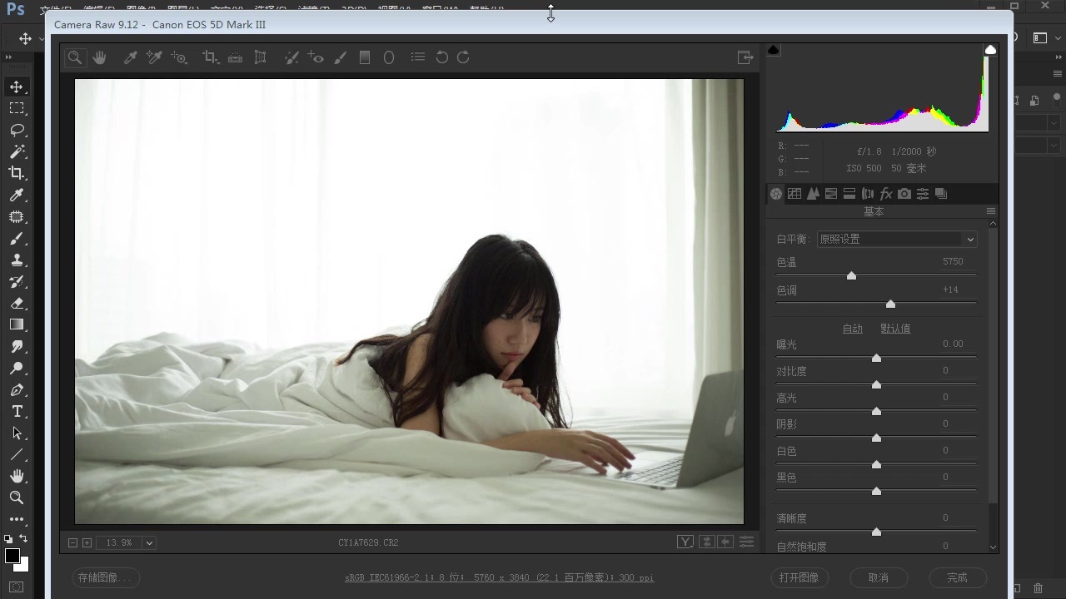Open the Presets panel tab
The height and width of the screenshot is (599, 1066).
(x=923, y=194)
